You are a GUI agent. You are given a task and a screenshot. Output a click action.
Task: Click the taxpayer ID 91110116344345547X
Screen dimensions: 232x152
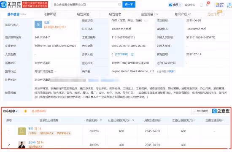200,38
